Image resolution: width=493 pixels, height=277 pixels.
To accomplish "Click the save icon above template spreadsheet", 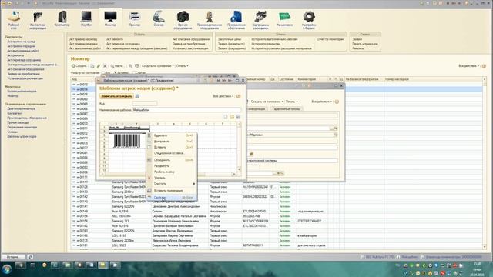I will pos(238,117).
